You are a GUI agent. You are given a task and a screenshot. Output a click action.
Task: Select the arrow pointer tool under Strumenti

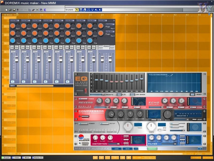[77, 10]
